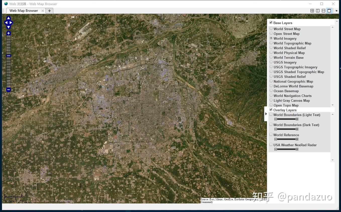Viewport: 341px width, 212px height.
Task: Decrease World Reference overlay opacity
Action: coord(275,139)
